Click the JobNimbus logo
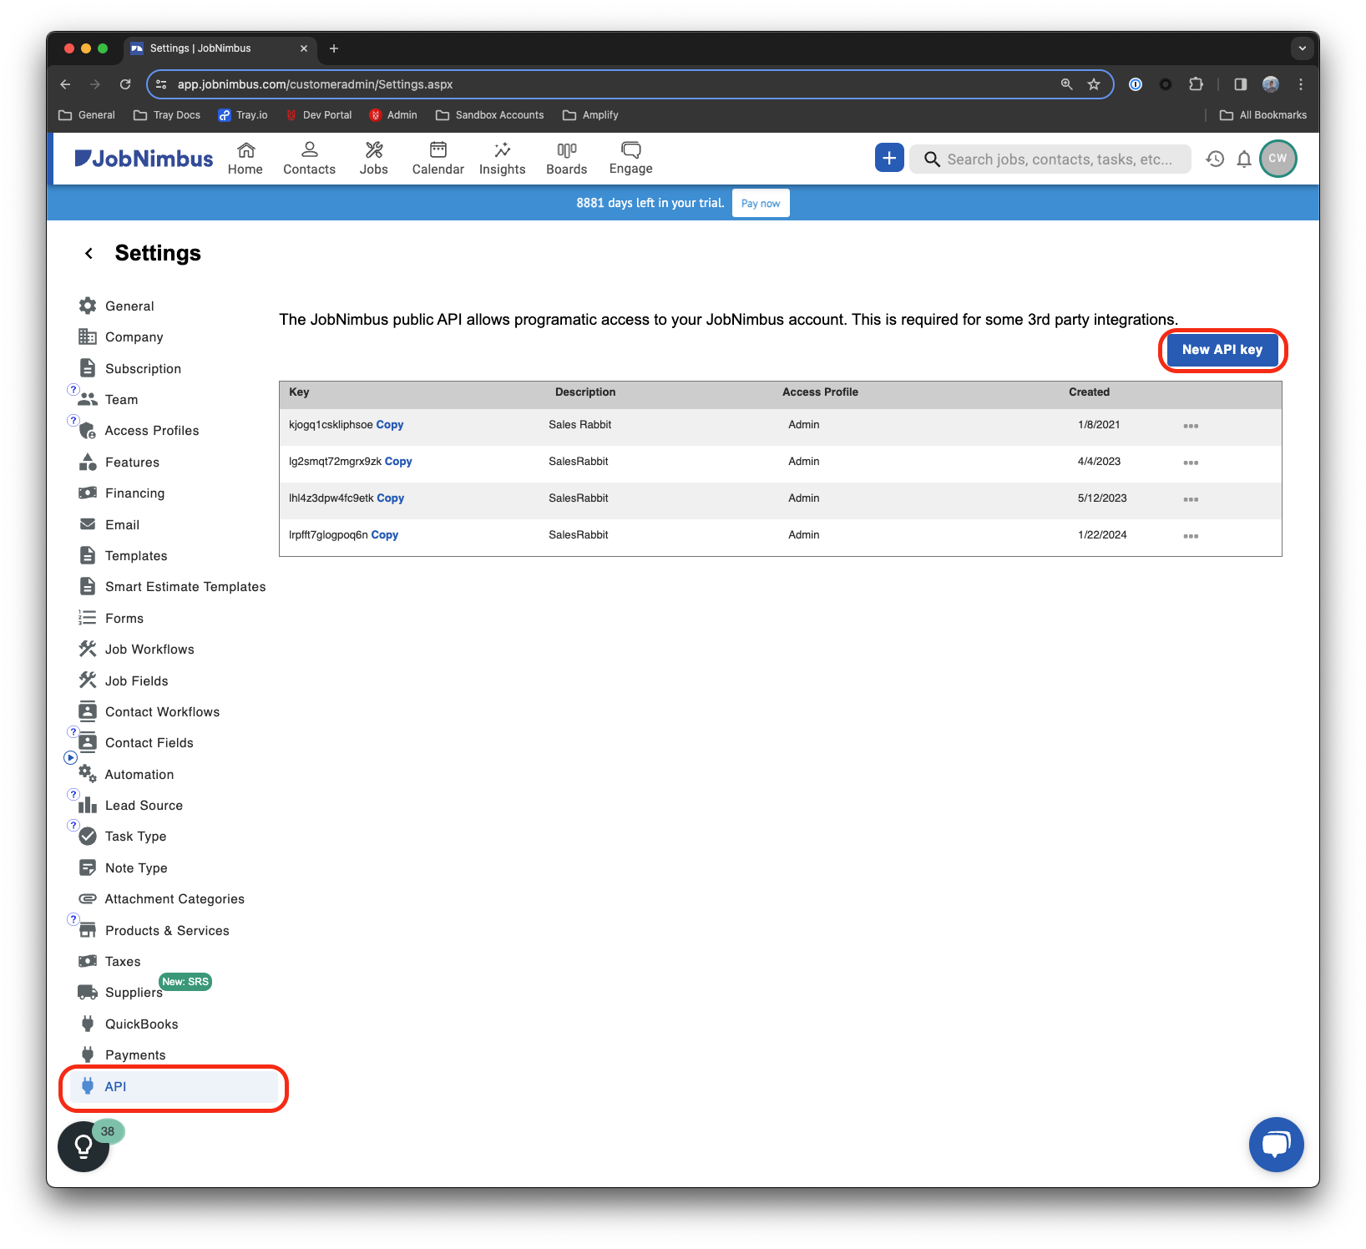 click(144, 159)
